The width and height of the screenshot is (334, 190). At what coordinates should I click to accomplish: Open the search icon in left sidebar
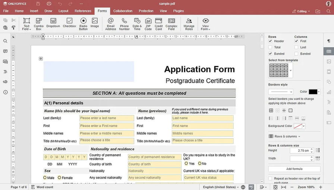5,41
